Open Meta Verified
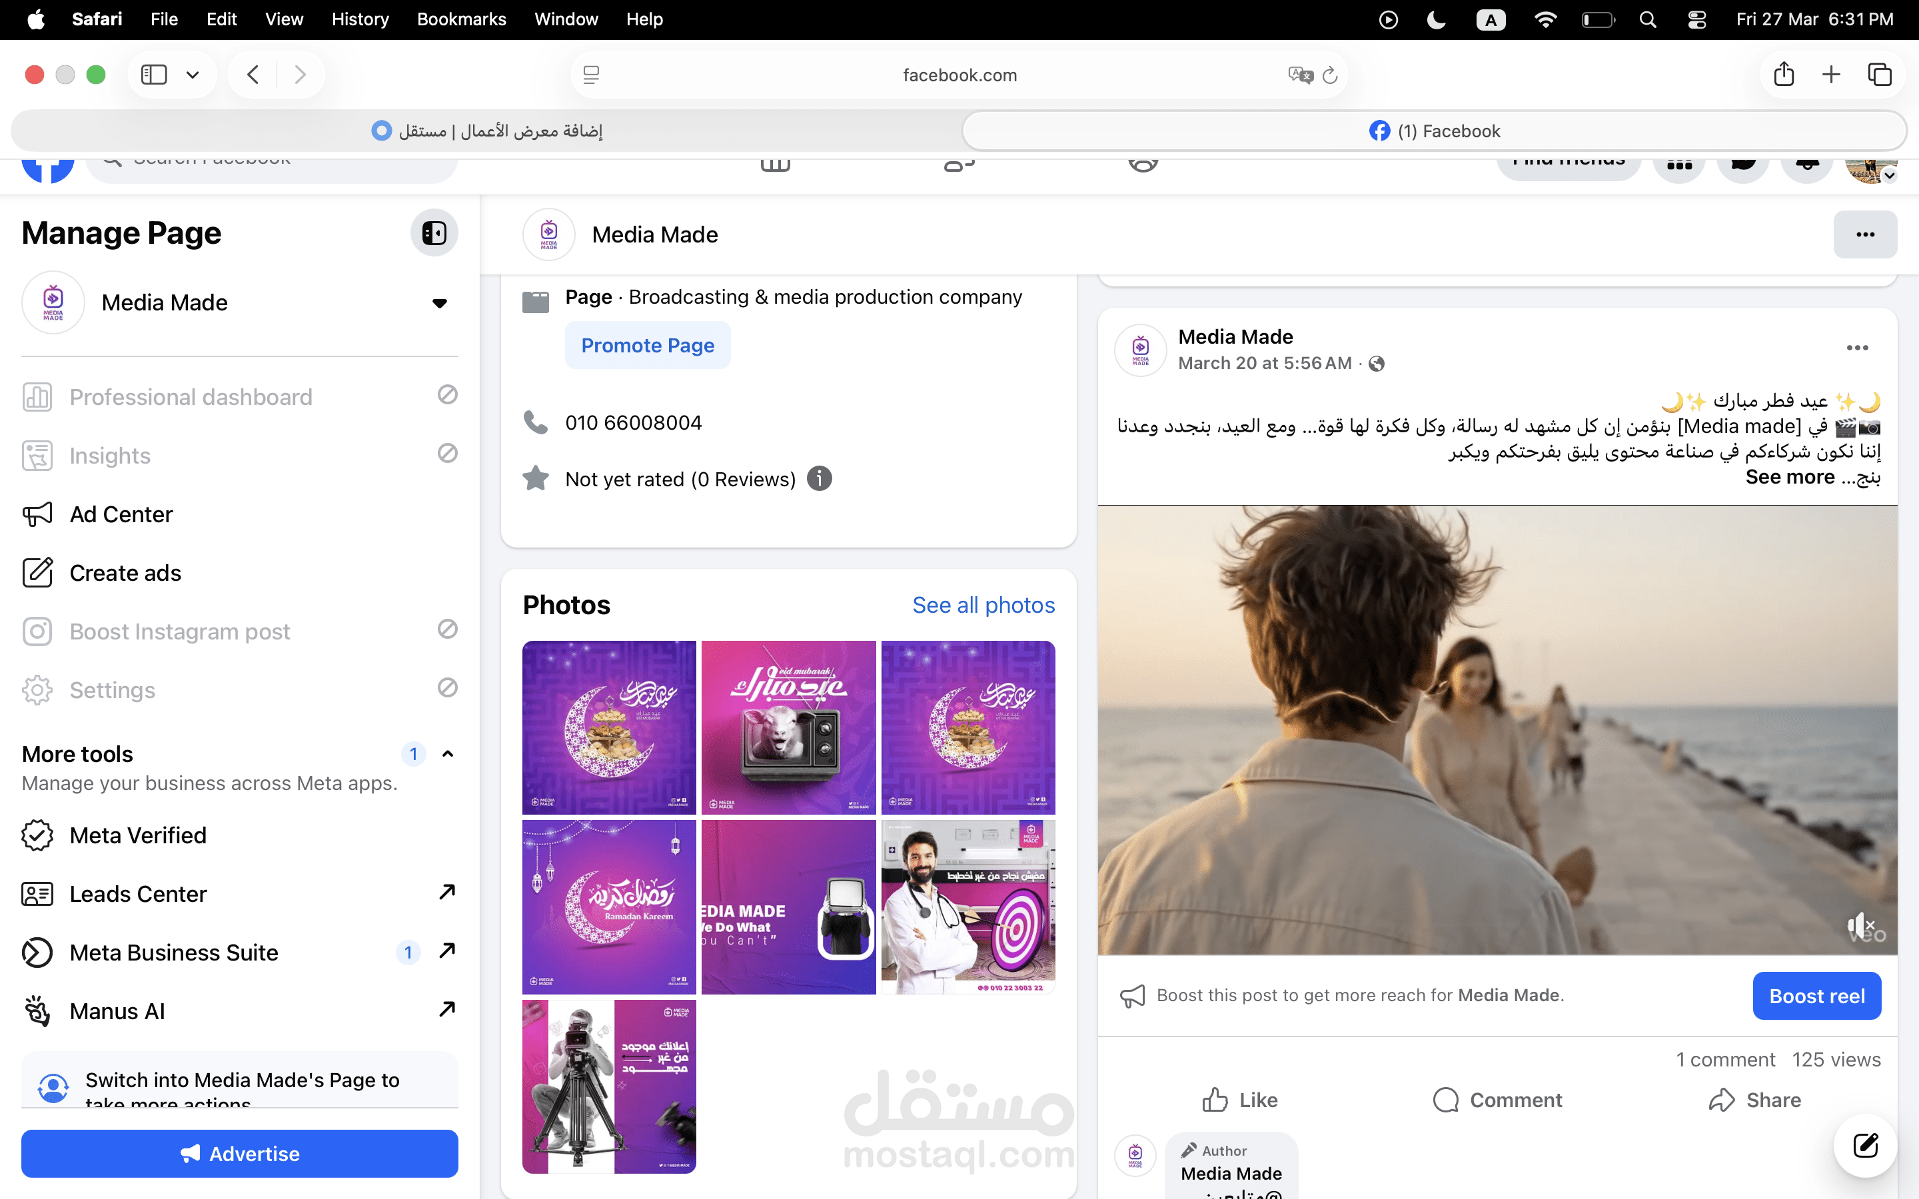Viewport: 1919px width, 1199px height. (x=239, y=836)
